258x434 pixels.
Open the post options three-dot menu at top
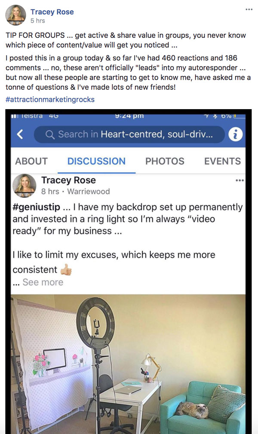[249, 9]
